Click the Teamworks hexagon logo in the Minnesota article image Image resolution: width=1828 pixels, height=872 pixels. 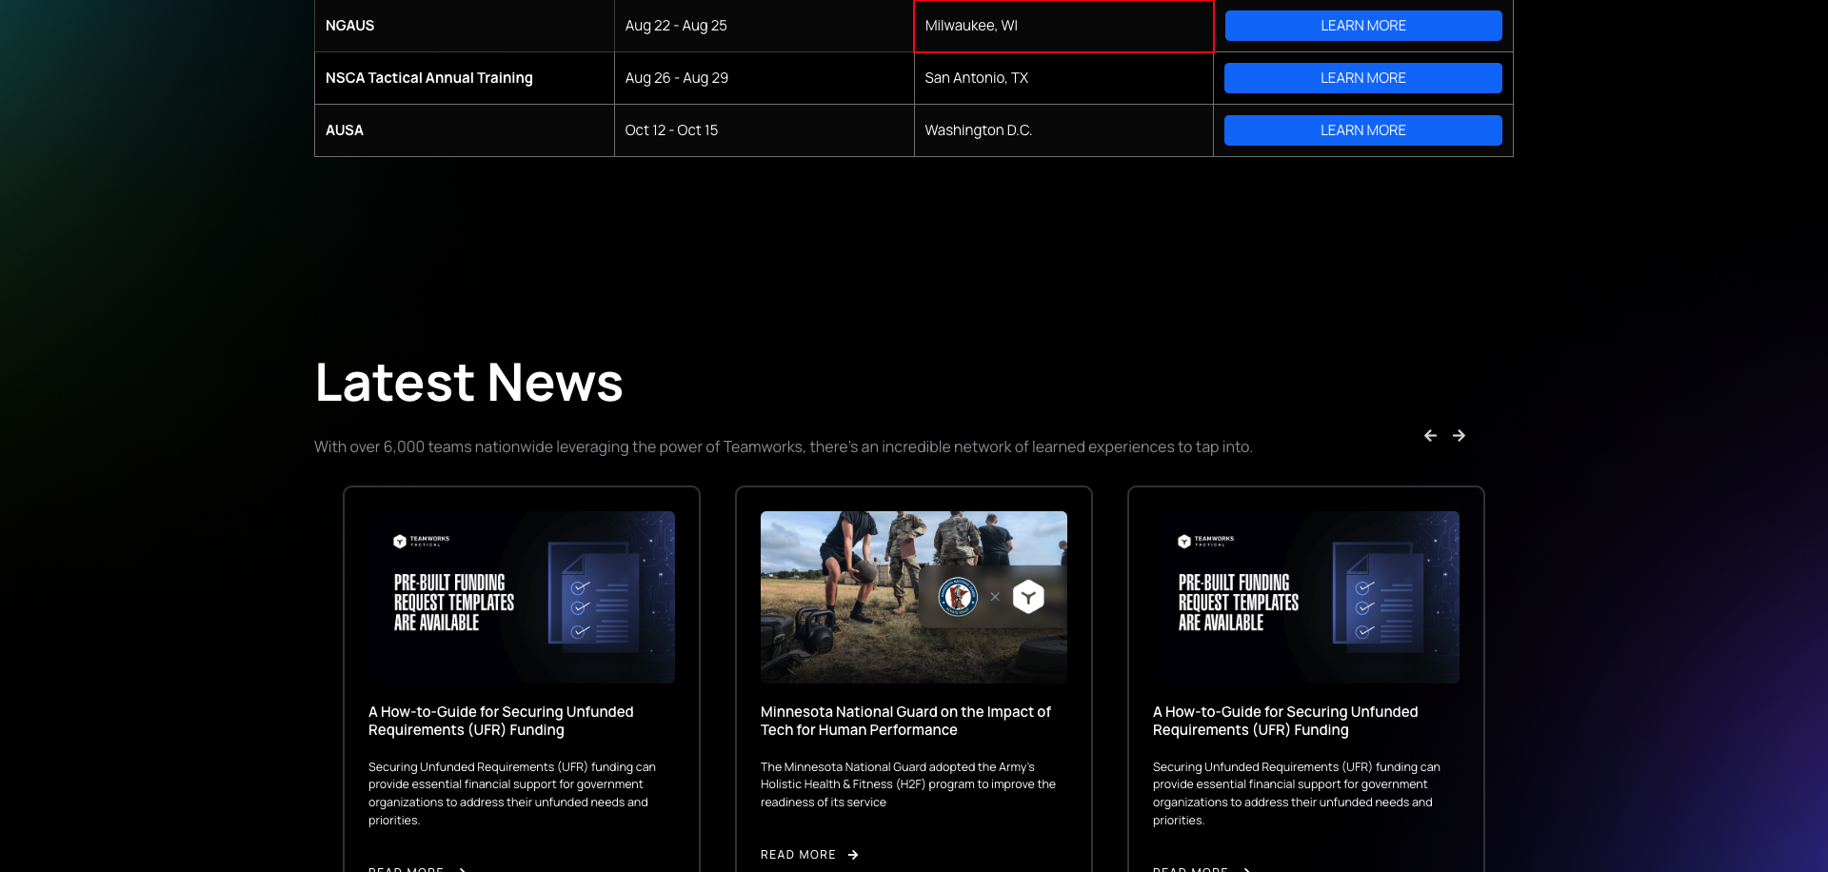click(x=1028, y=597)
